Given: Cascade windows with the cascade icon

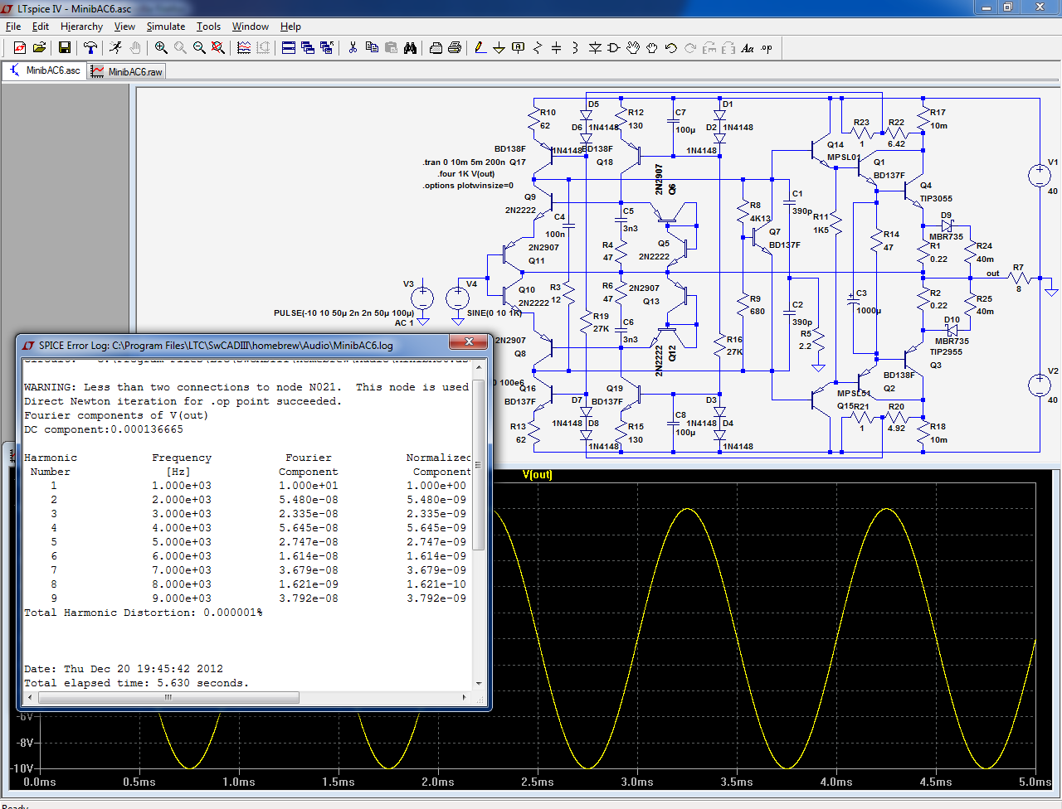Looking at the screenshot, I should click(x=308, y=48).
